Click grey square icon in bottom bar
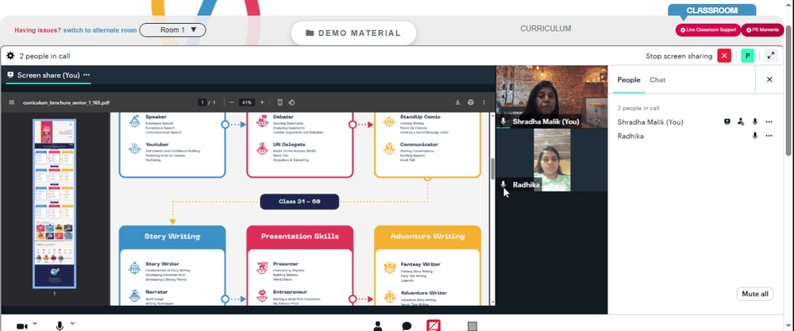Viewport: 794px width, 331px height. [472, 326]
